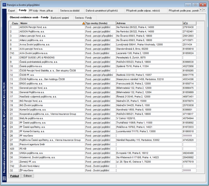Select row ING Penzijní fond, a.s.
The image size is (209, 186).
[x=103, y=101]
